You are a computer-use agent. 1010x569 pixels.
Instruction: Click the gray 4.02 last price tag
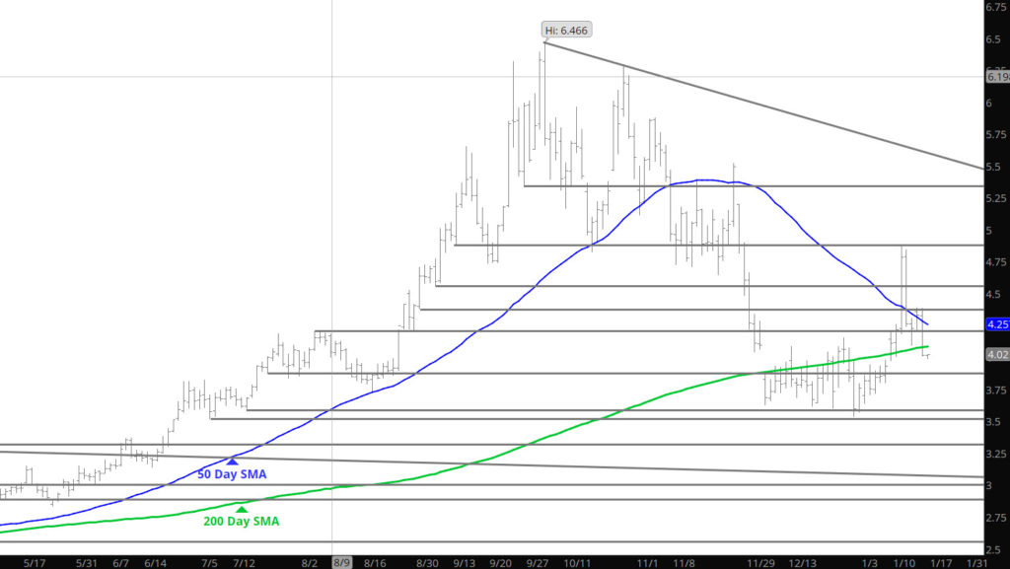point(996,354)
